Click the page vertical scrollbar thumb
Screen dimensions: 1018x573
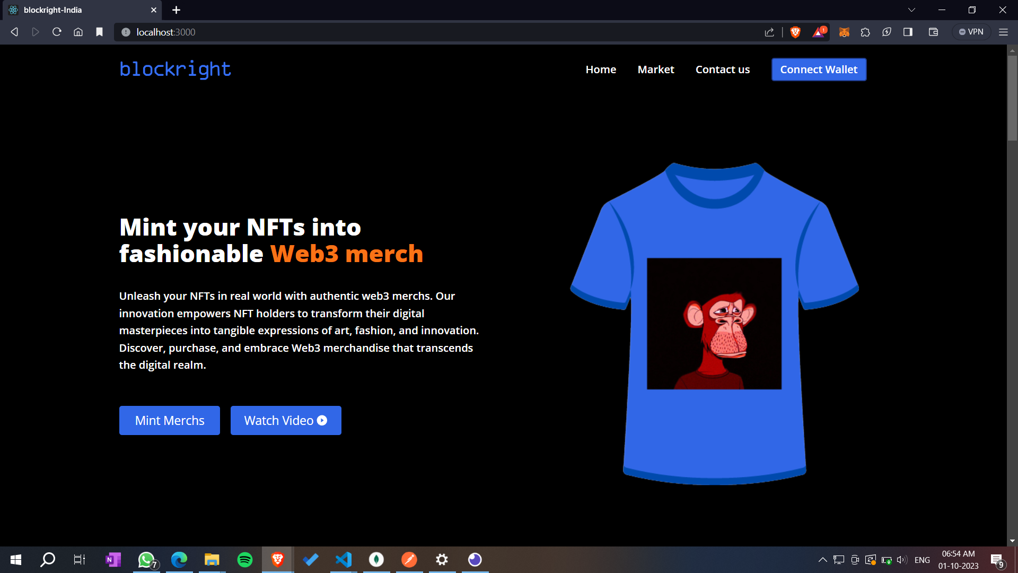(1012, 98)
